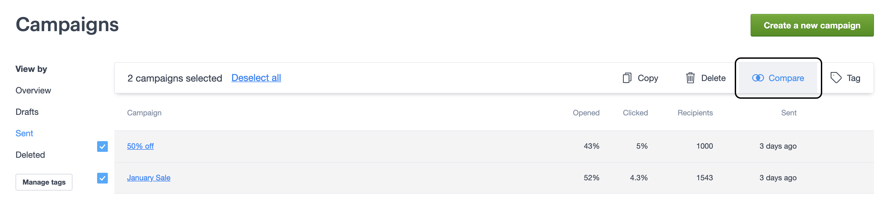Switch to the Drafts view

click(x=27, y=112)
